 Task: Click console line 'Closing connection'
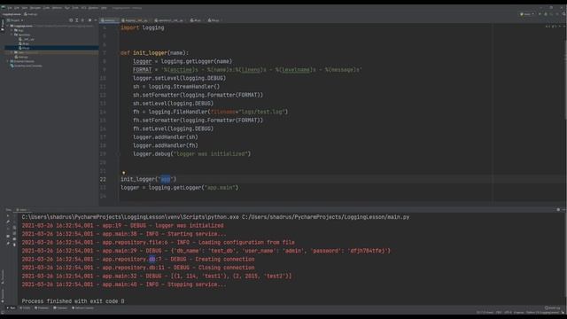[138, 268]
